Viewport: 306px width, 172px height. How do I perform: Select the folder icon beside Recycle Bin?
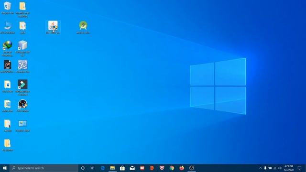22,9
